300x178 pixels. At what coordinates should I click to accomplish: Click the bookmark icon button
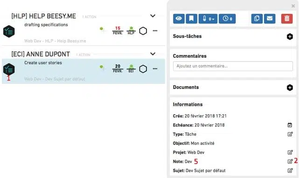pyautogui.click(x=191, y=19)
